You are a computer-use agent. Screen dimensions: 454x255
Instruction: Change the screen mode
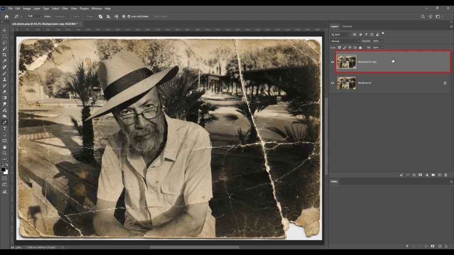point(4,185)
